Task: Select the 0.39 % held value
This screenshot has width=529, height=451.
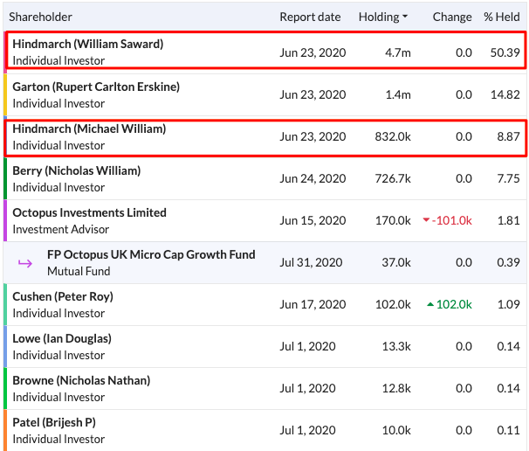Action: 508,262
